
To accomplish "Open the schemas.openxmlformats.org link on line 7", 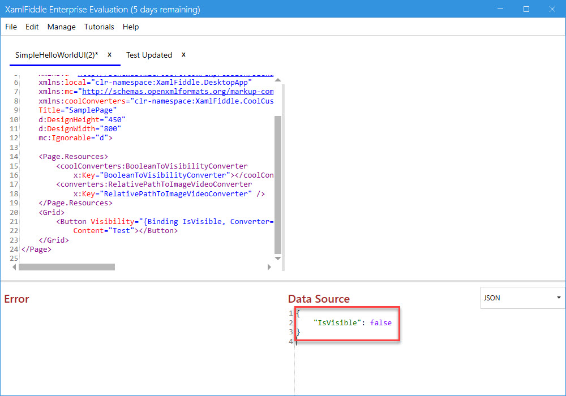I will [x=178, y=92].
